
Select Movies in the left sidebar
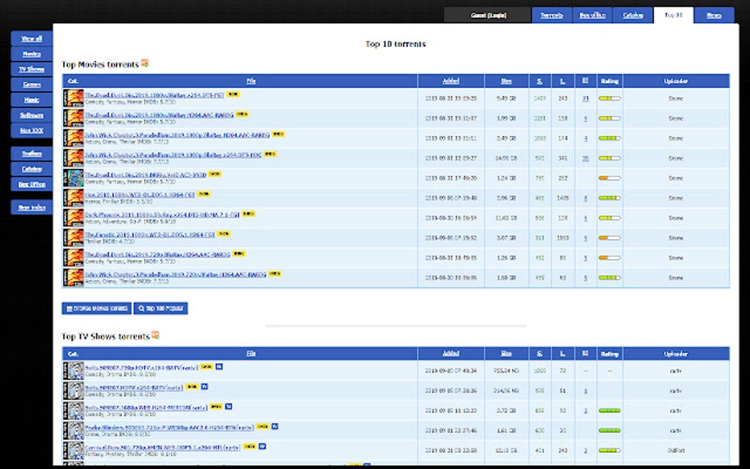click(x=30, y=54)
